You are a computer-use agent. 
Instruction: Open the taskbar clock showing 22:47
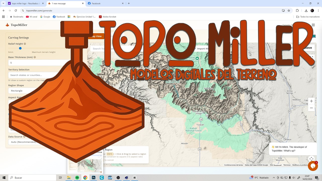[307, 178]
